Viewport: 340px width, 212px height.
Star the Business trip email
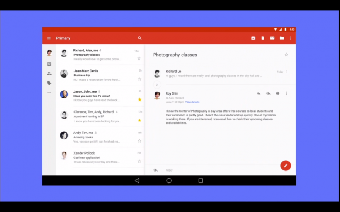click(x=140, y=79)
